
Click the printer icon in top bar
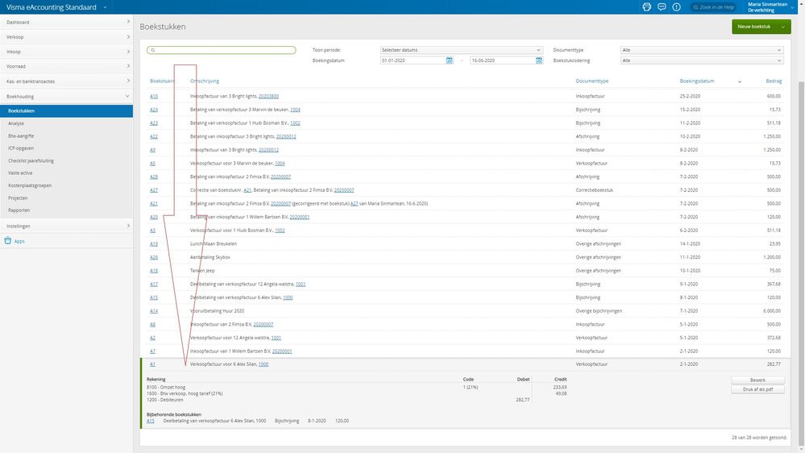[646, 6]
